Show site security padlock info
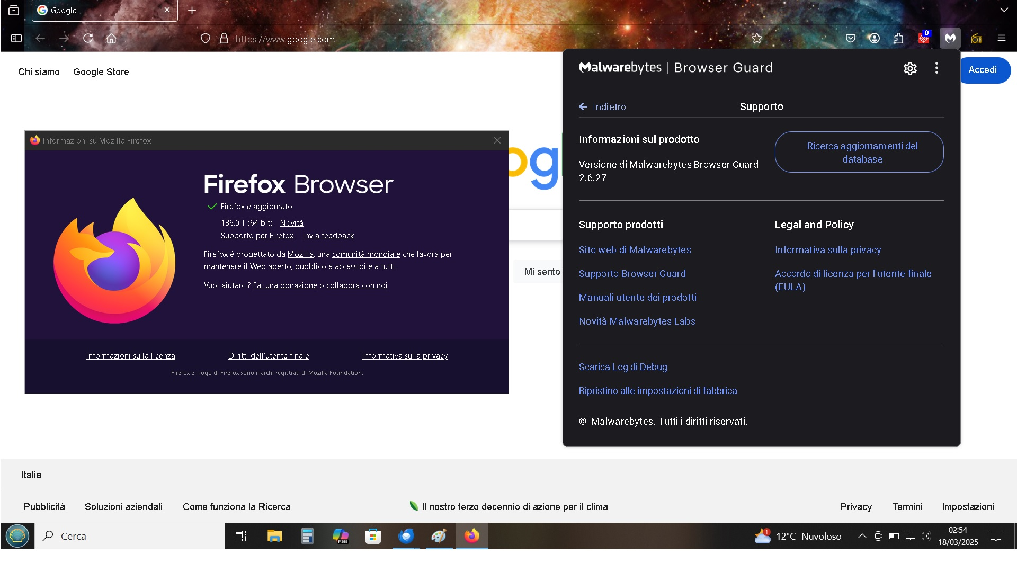Screen dimensions: 1017x572 [224, 39]
